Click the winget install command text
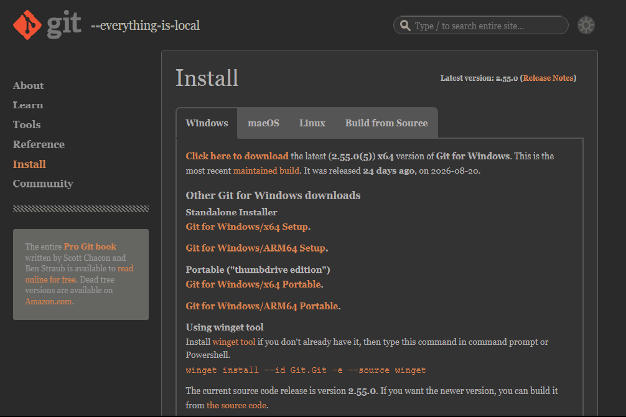Viewport: 626px width, 417px height. pos(306,370)
